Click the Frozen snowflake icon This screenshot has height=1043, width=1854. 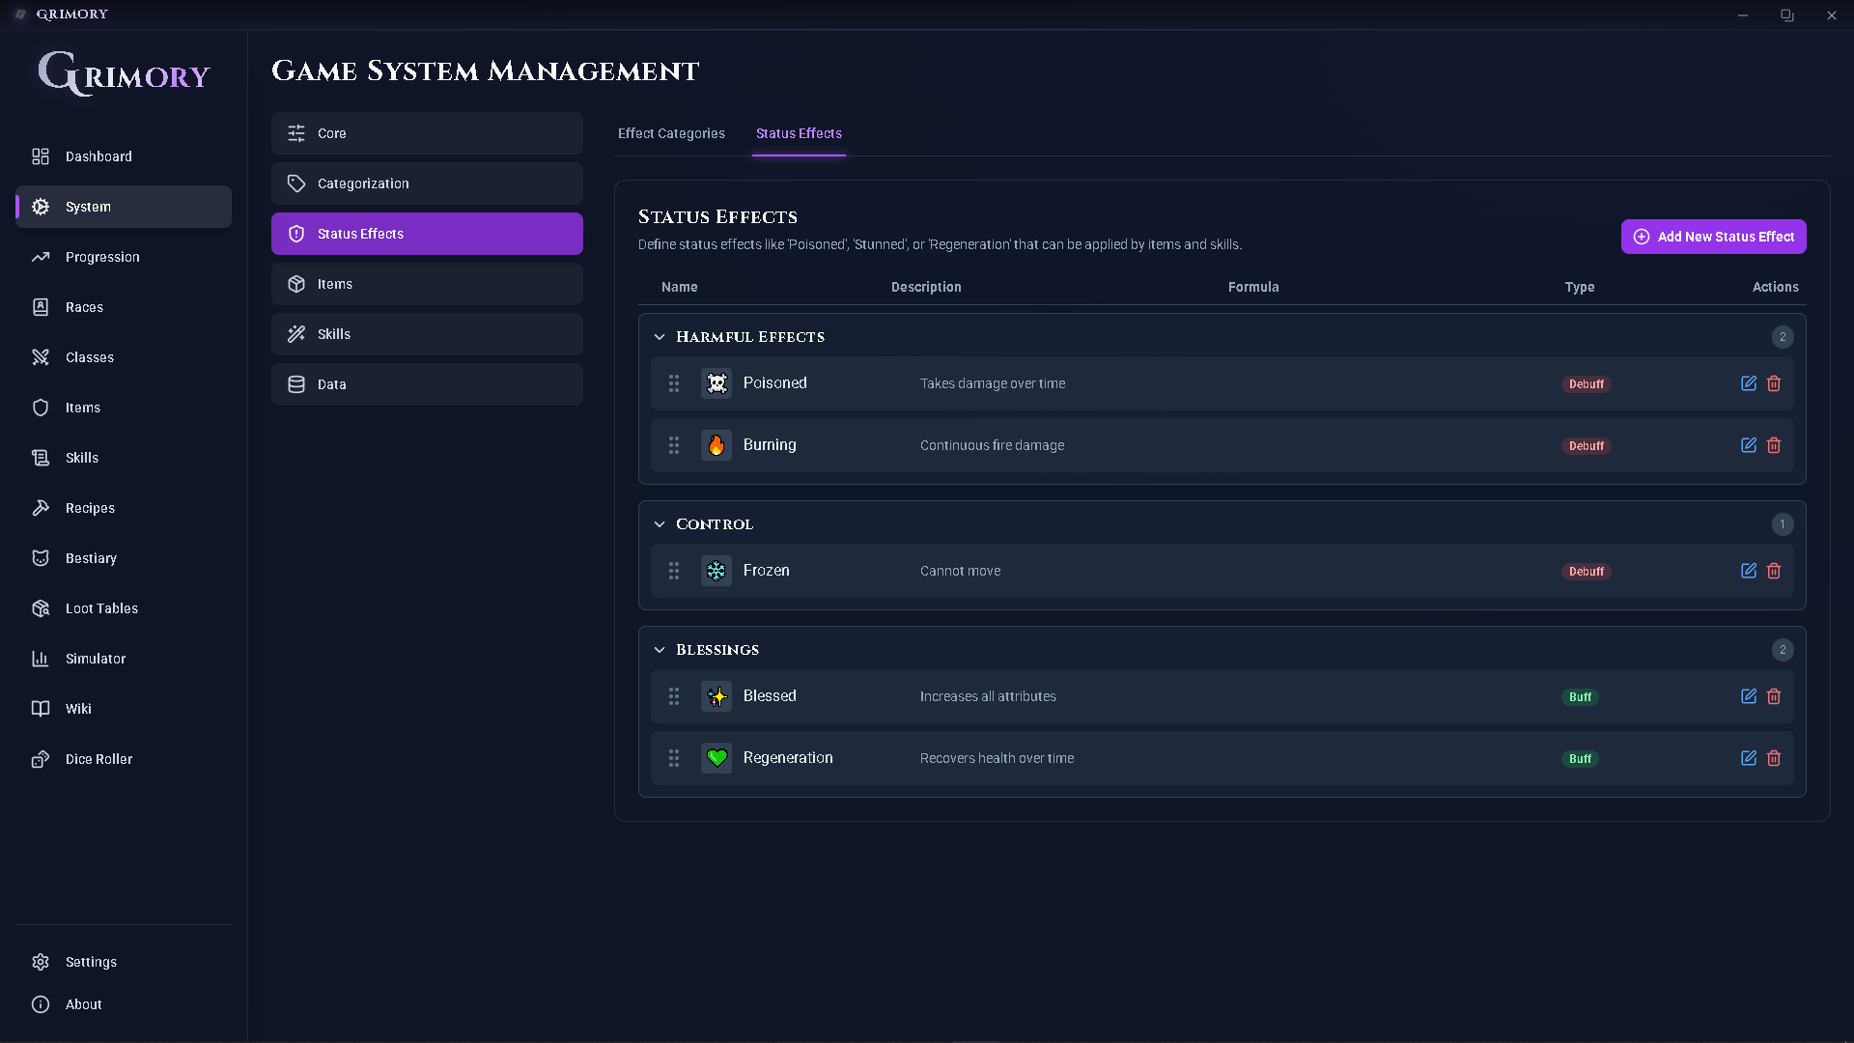(716, 571)
